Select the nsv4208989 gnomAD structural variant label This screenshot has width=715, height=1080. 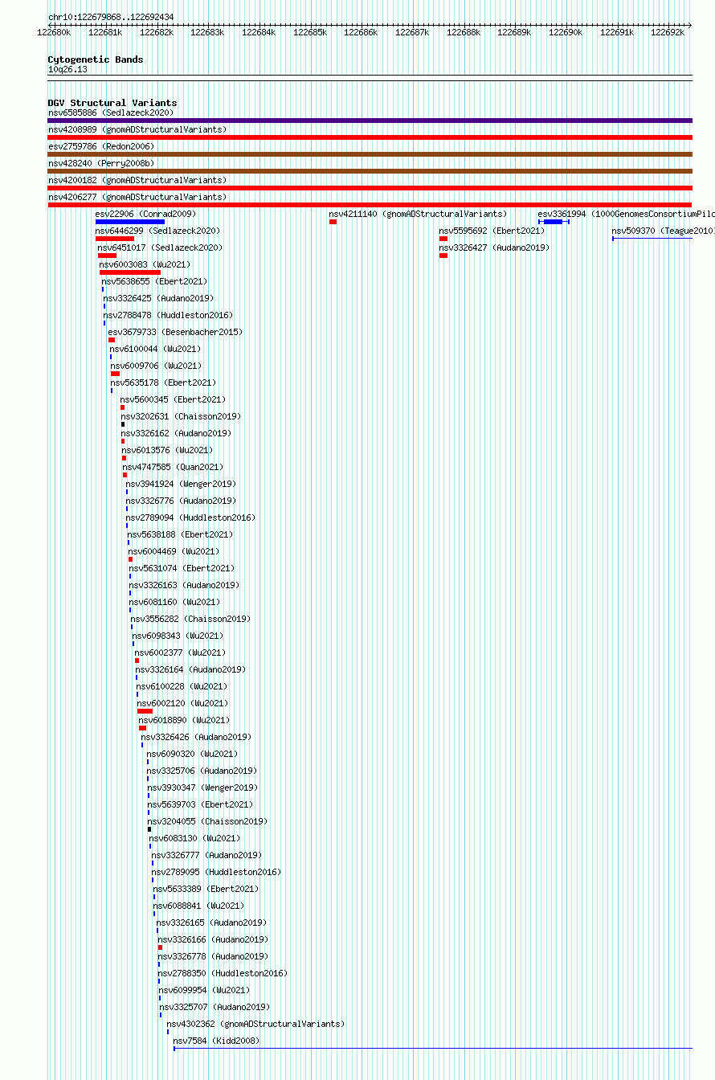coord(137,129)
